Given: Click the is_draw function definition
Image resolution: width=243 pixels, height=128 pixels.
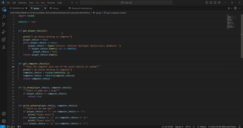Looking at the screenshot, I should (x=45, y=87).
